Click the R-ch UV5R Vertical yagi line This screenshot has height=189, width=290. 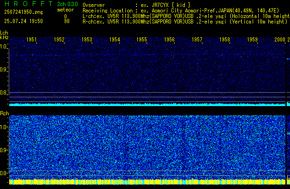(x=185, y=22)
